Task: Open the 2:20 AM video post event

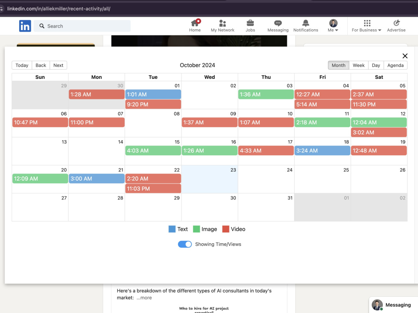Action: pyautogui.click(x=153, y=179)
